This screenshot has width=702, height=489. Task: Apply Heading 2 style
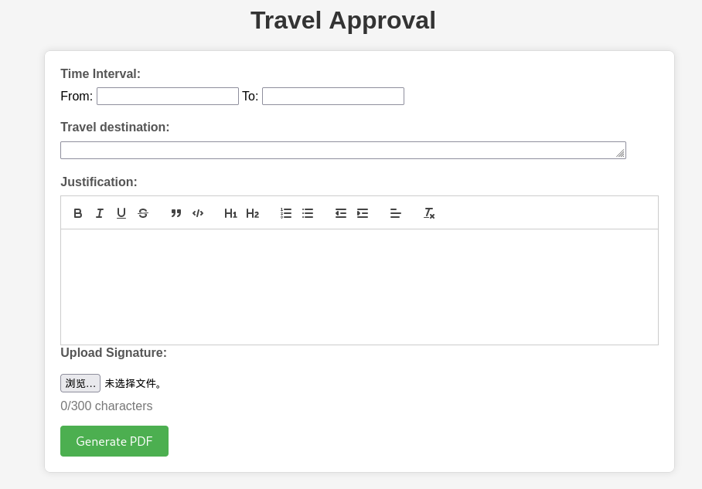pyautogui.click(x=253, y=213)
